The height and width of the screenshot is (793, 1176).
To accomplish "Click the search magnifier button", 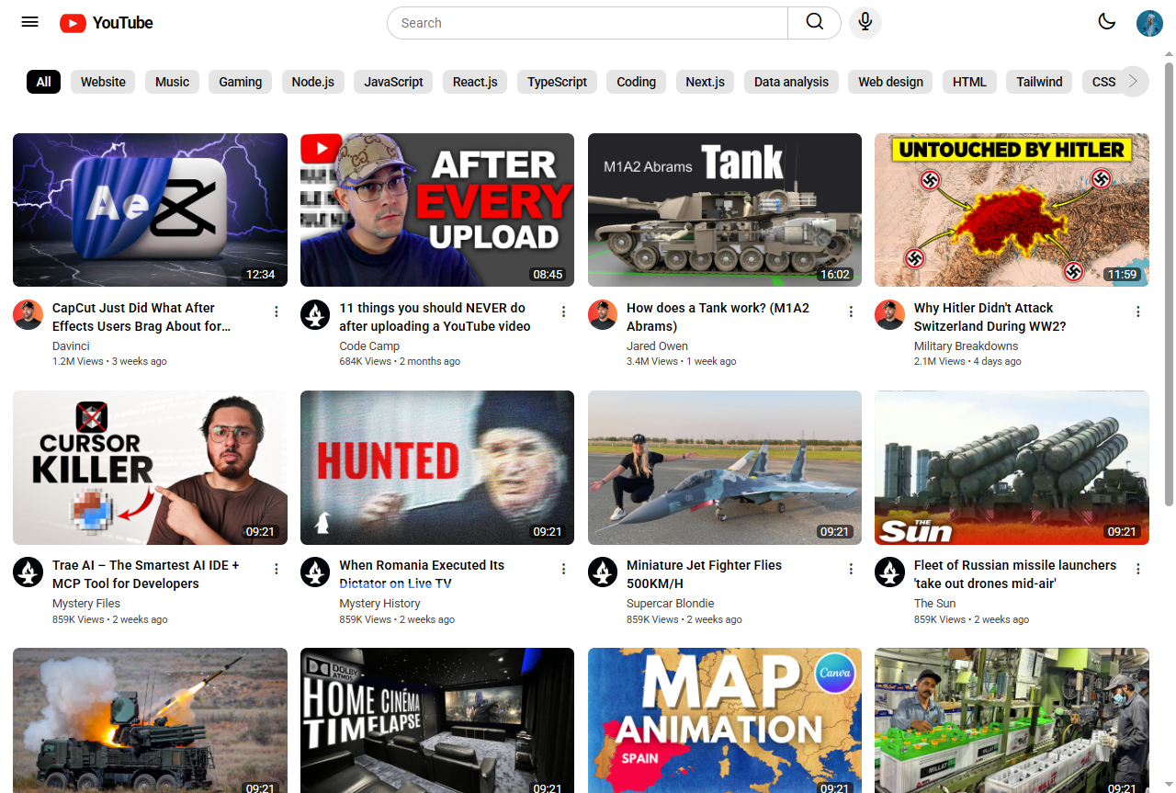I will (x=814, y=23).
